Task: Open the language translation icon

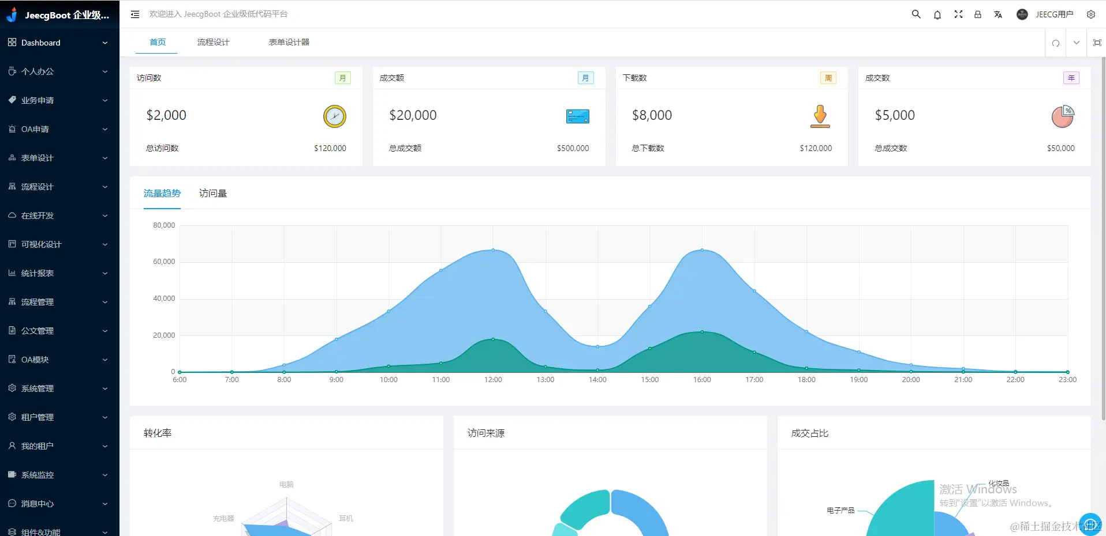Action: 998,14
